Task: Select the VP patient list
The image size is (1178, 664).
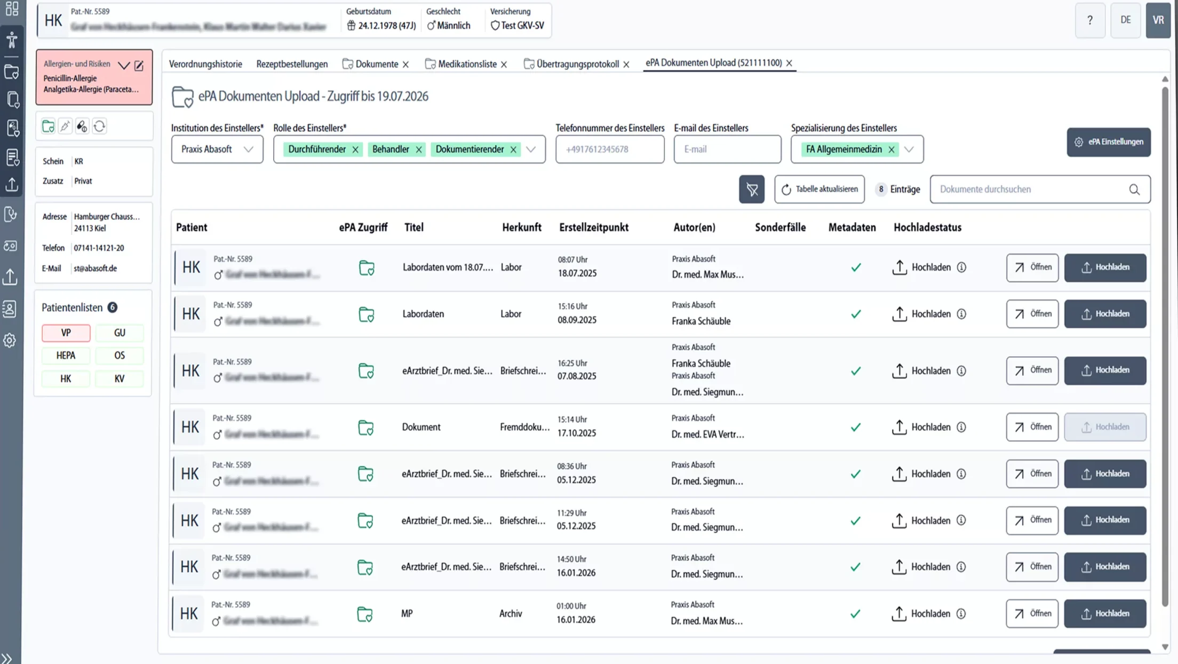Action: 66,333
